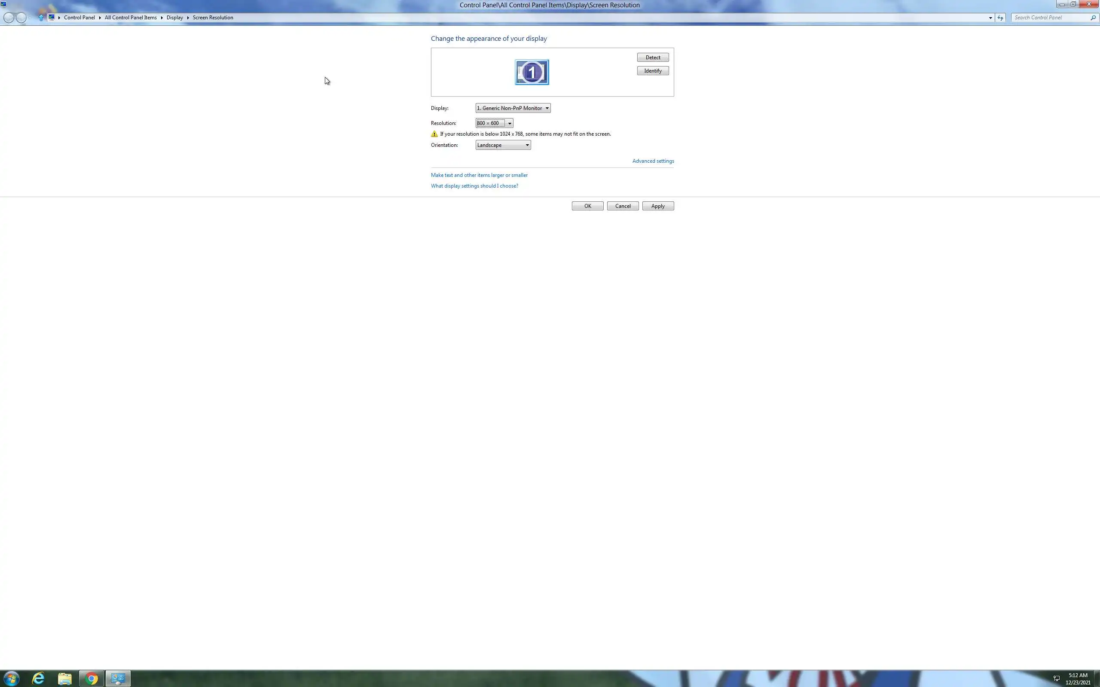Expand the Display monitor dropdown
Image resolution: width=1100 pixels, height=687 pixels.
pos(513,108)
